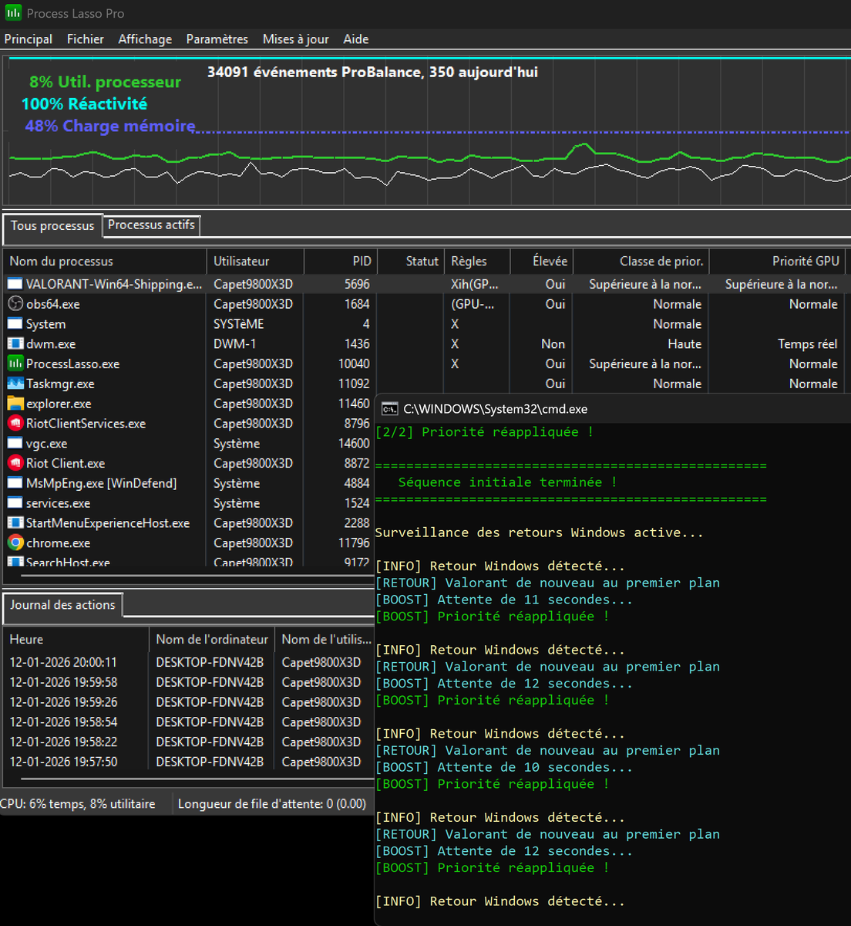This screenshot has width=851, height=926.
Task: Sort by Statut column header
Action: [410, 261]
